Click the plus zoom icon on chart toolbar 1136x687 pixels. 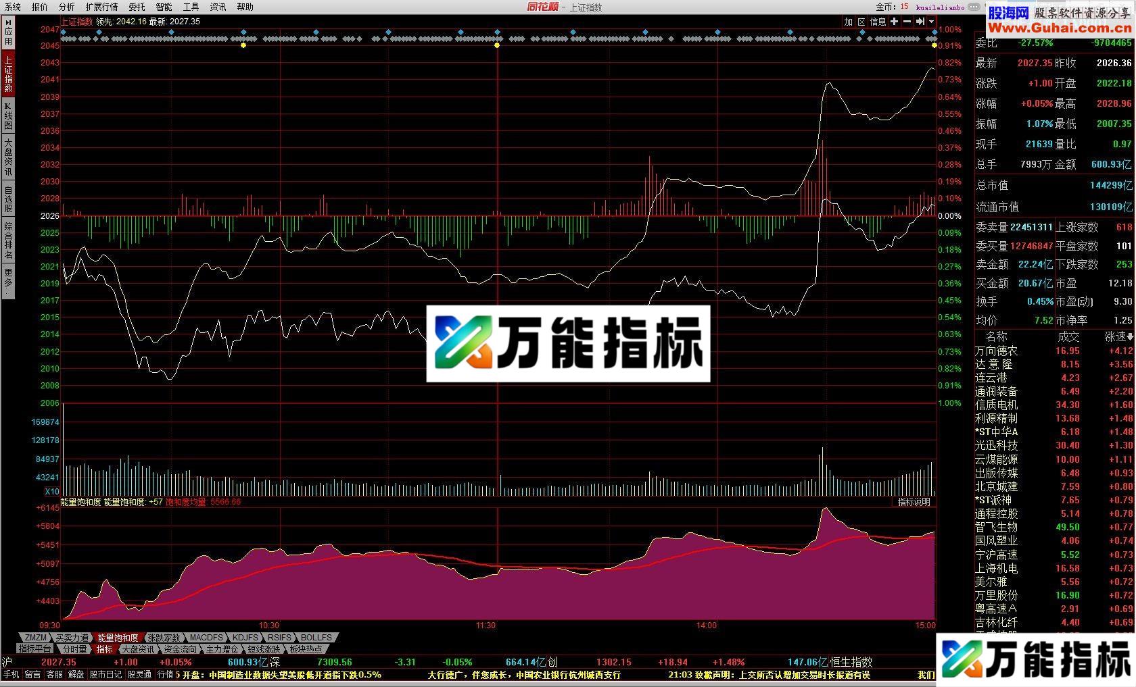click(x=894, y=22)
